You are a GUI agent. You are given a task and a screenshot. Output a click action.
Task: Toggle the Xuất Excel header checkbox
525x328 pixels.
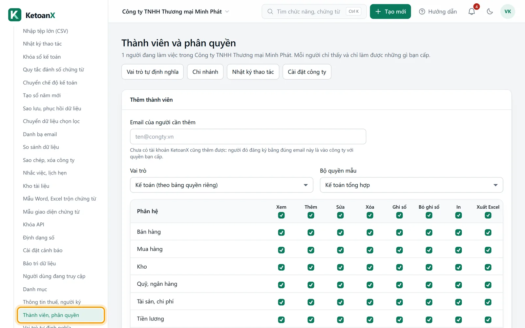[x=488, y=215]
